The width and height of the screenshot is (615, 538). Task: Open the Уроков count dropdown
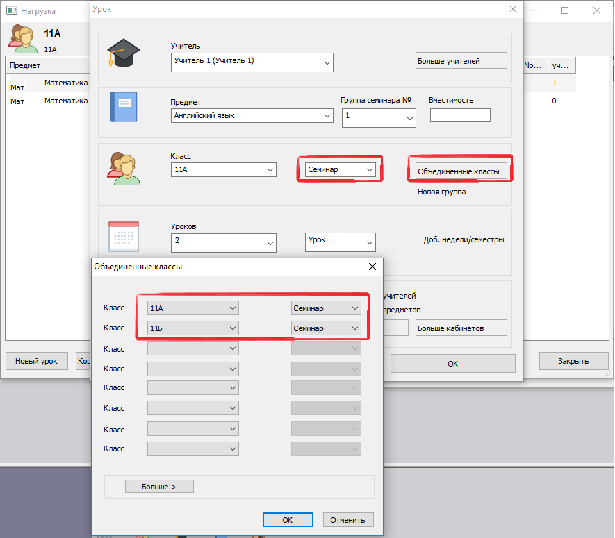[x=223, y=242]
